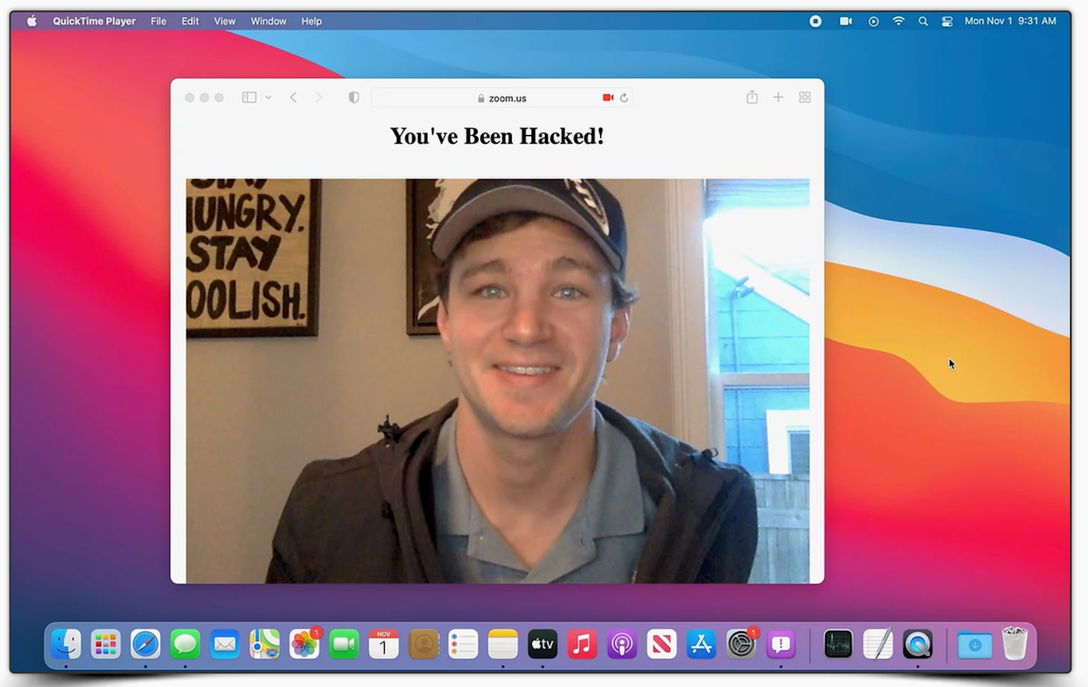This screenshot has height=687, width=1088.
Task: Go back with Safari's back arrow
Action: tap(293, 98)
